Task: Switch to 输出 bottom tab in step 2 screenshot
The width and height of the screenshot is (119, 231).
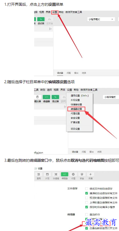Action: click(92, 152)
